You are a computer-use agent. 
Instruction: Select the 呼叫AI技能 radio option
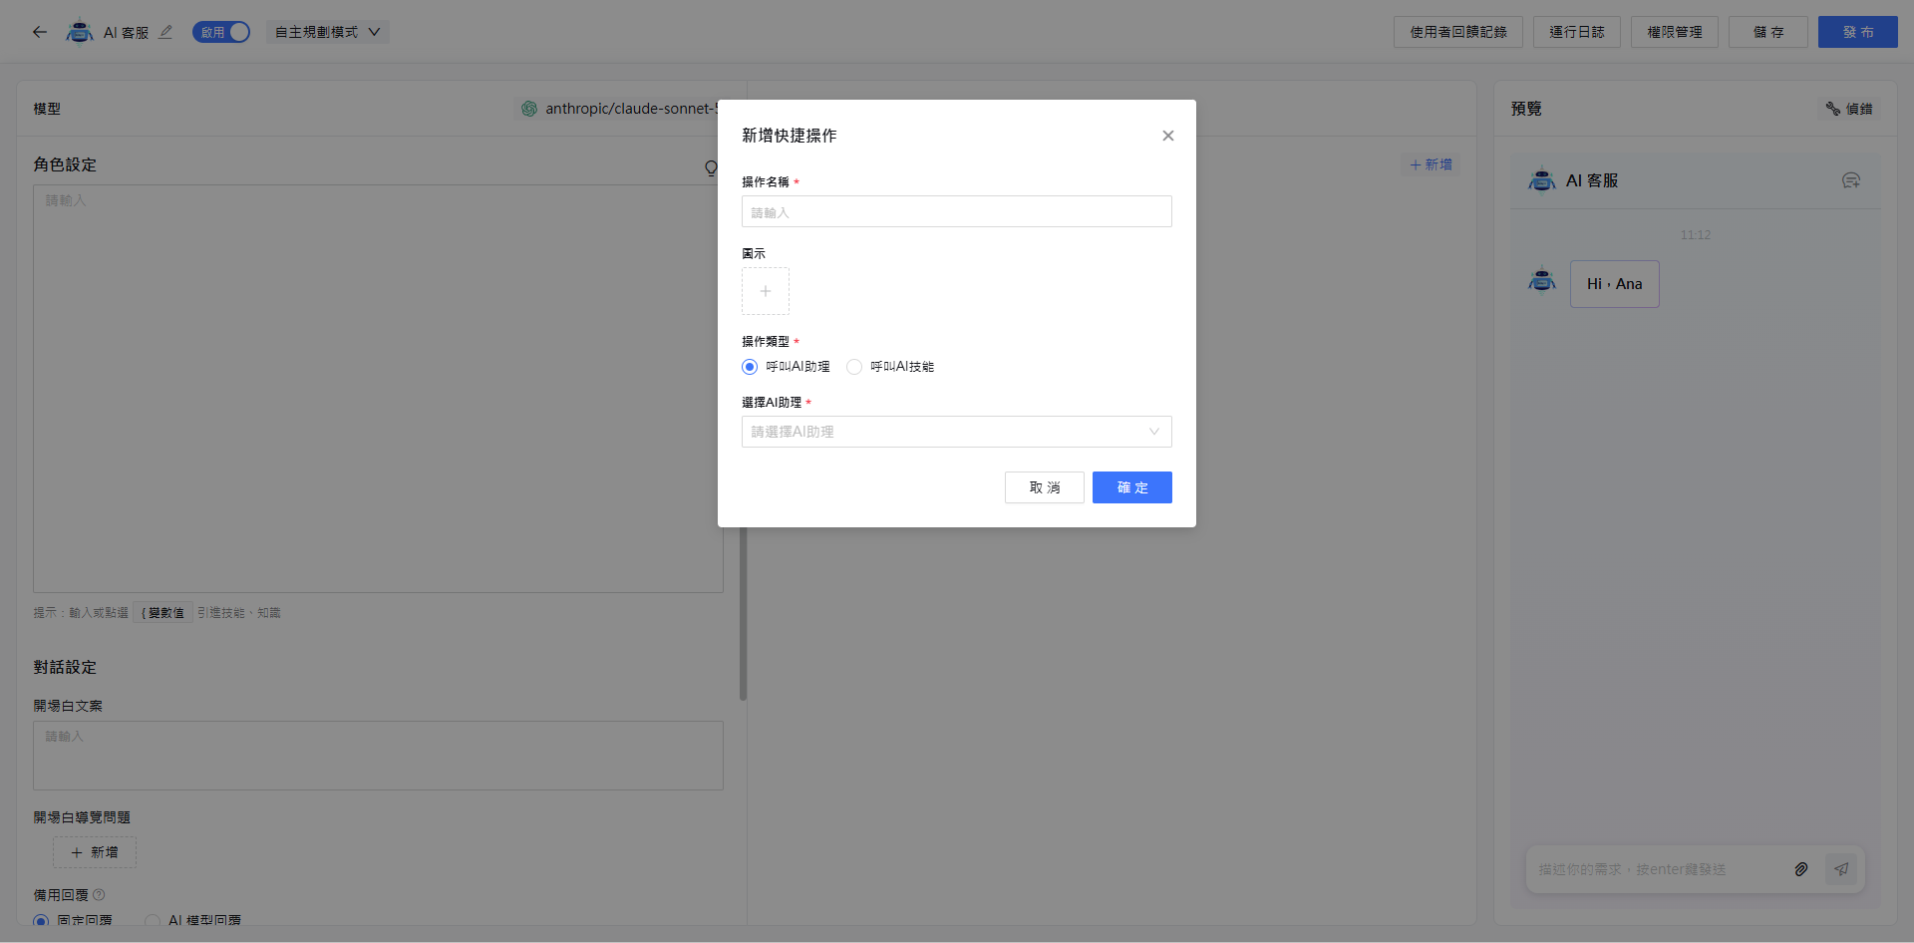pos(854,367)
